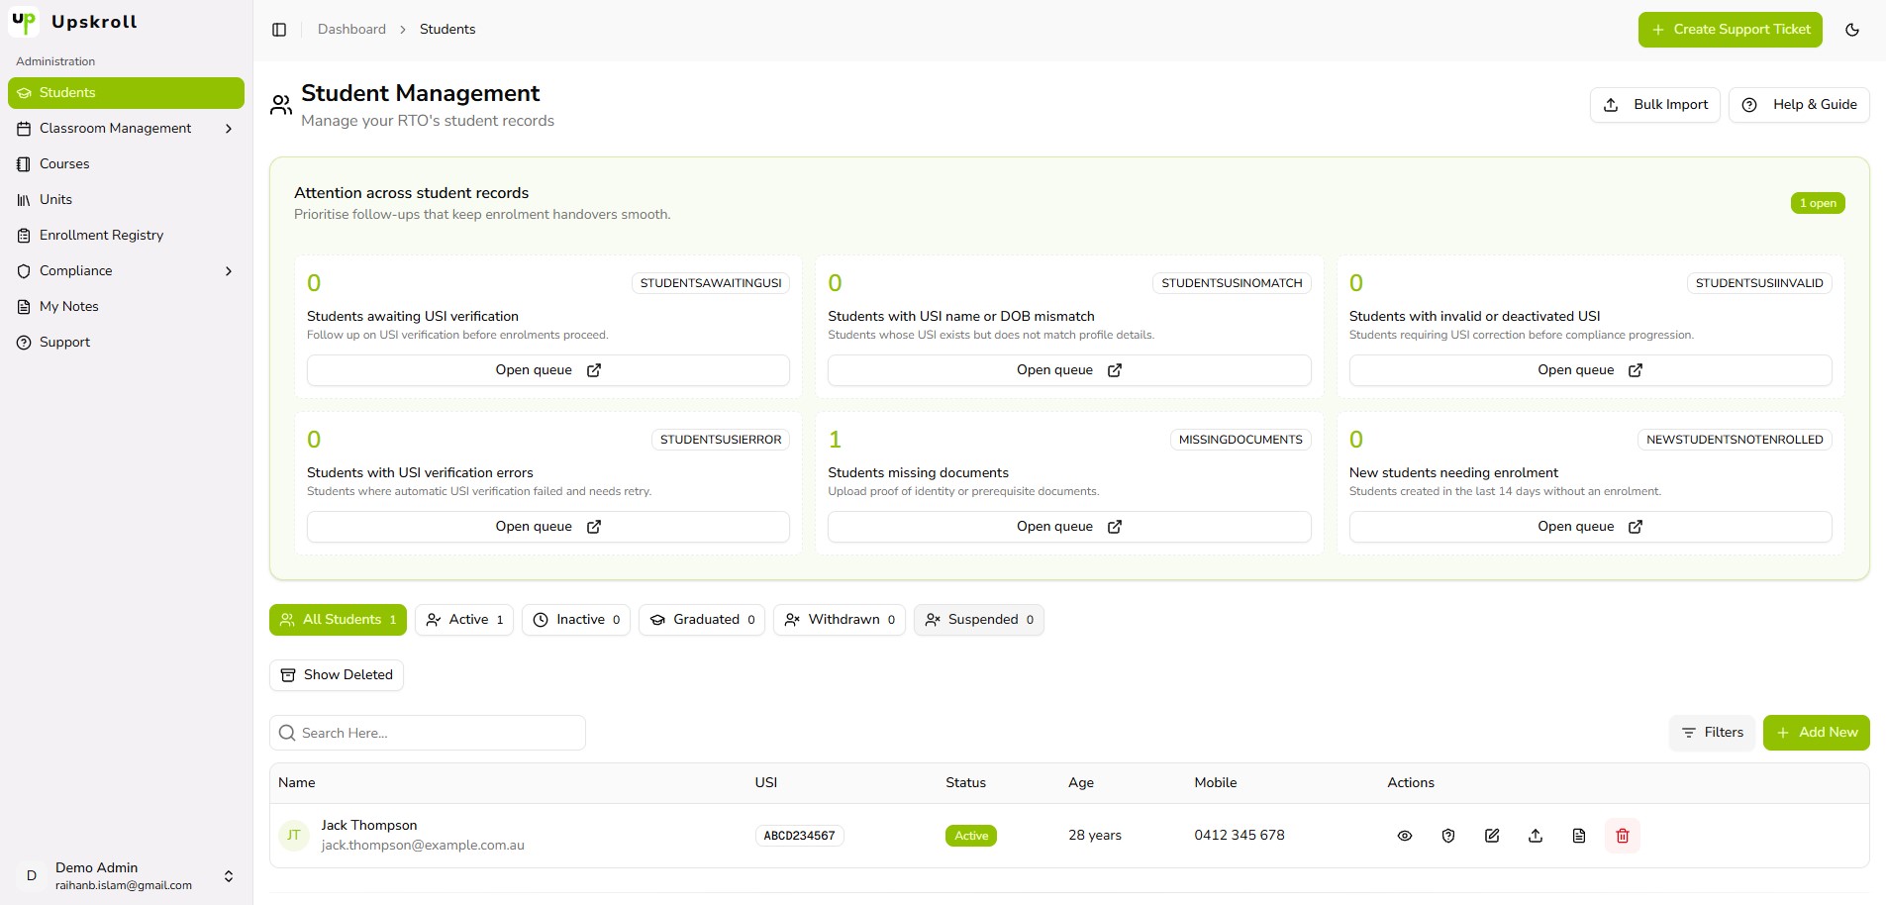The height and width of the screenshot is (905, 1886).
Task: Open Units in the sidebar
Action: (126, 200)
